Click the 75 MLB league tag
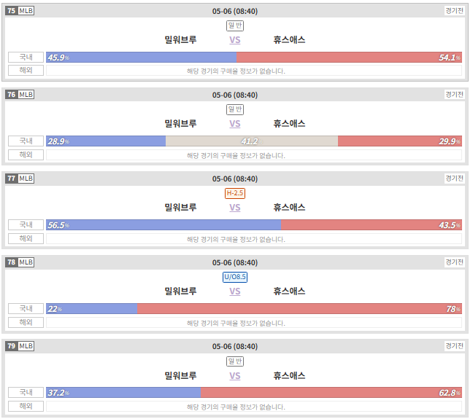The image size is (473, 419). click(20, 11)
